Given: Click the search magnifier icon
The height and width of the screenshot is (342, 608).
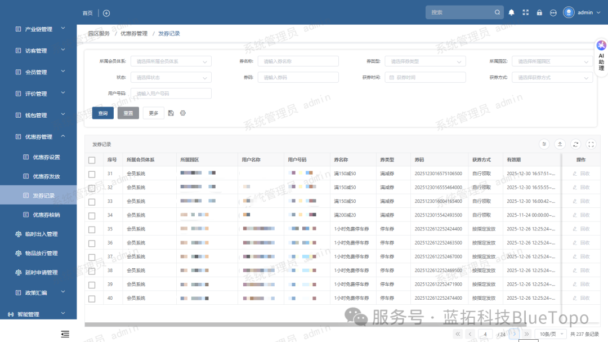Looking at the screenshot, I should pos(497,12).
